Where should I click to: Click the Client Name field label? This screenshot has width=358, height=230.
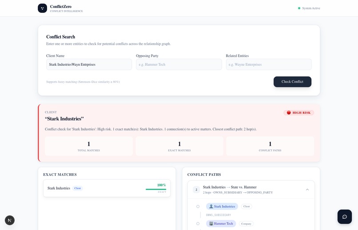55,56
